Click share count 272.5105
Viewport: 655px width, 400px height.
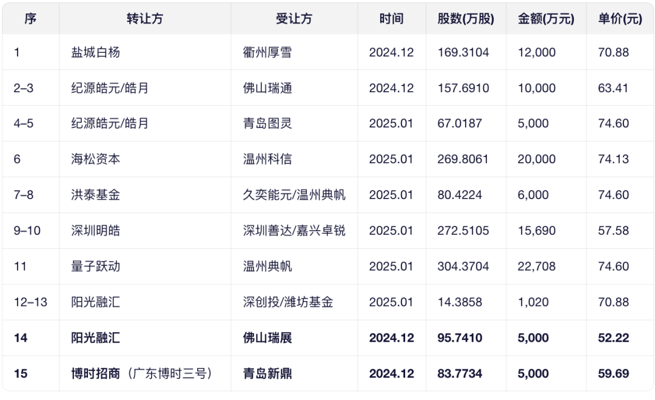pyautogui.click(x=463, y=230)
